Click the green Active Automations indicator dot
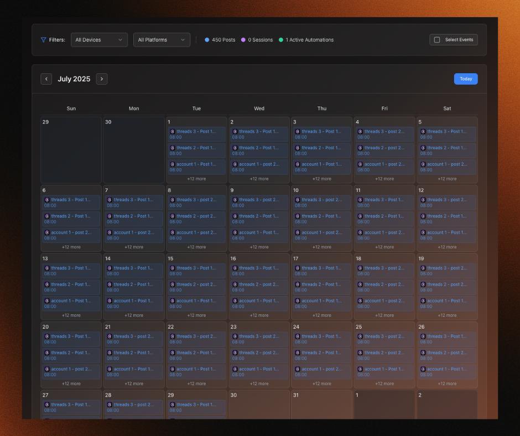The width and height of the screenshot is (520, 436). (281, 40)
